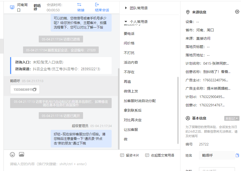Copy the phone number 15036836919 with copy icon
Screen dimensions: 241x171
(x=35, y=89)
